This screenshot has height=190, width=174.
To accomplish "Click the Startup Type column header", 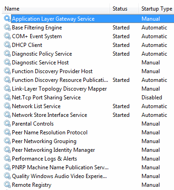I will pyautogui.click(x=157, y=9).
